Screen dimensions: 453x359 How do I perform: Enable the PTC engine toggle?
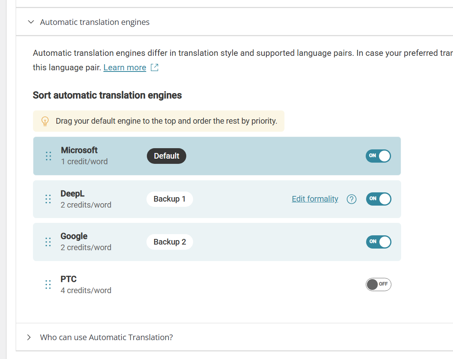[379, 284]
